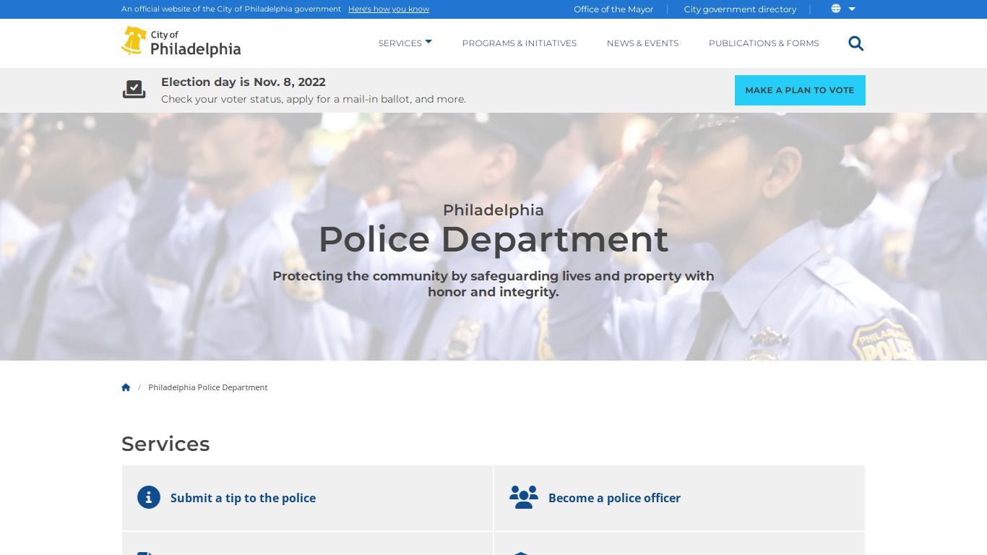Open 'Here's how you know' link

pyautogui.click(x=389, y=9)
